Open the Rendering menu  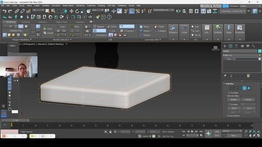coord(80,5)
